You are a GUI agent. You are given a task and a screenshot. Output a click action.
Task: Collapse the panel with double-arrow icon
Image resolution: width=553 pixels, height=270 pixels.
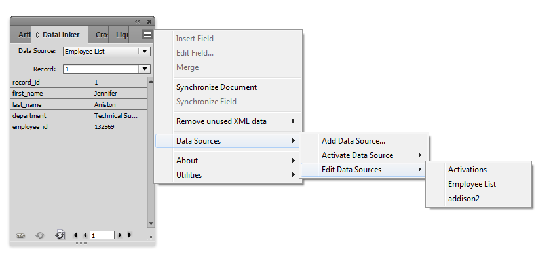pos(138,22)
